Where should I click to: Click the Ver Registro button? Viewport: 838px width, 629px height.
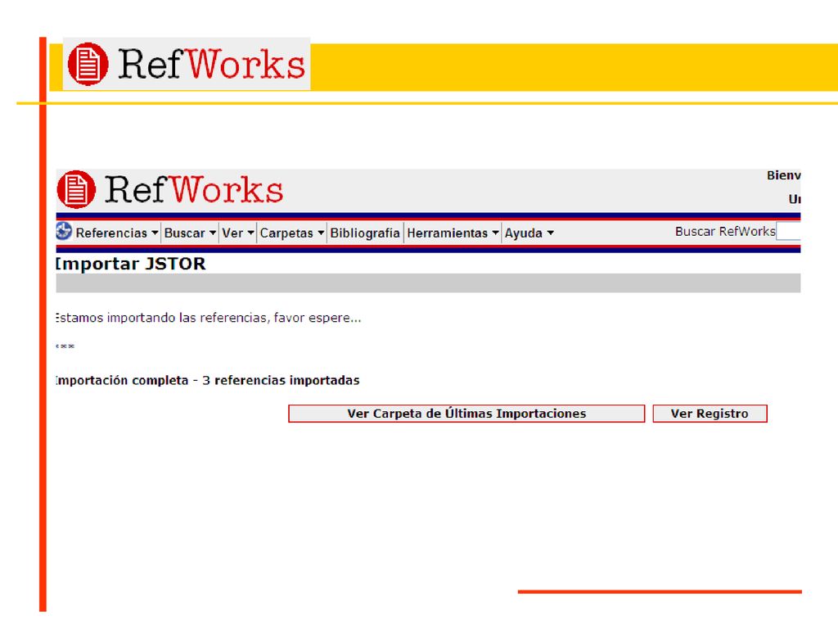click(x=710, y=414)
